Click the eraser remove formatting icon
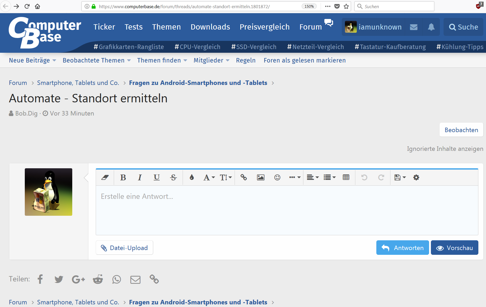 105,178
